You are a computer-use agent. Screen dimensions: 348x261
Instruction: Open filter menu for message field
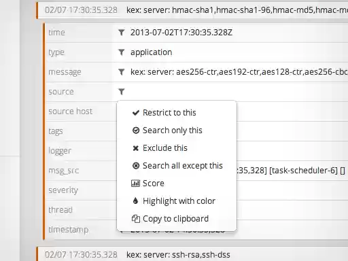coord(122,72)
